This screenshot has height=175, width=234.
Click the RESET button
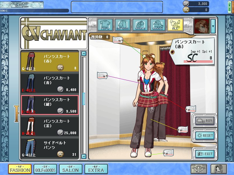pyautogui.click(x=205, y=136)
